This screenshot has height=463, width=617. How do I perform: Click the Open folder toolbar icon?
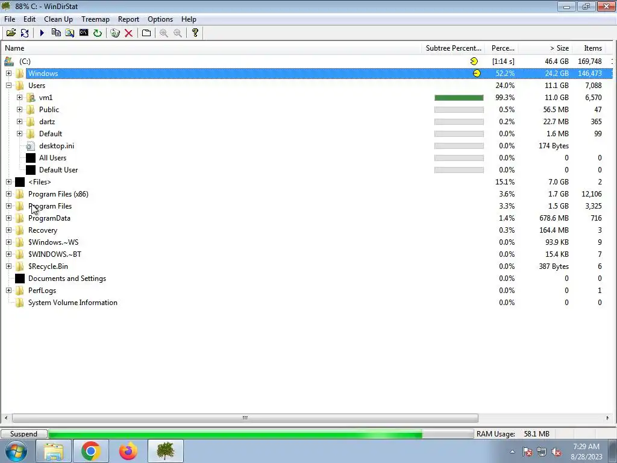(11, 33)
